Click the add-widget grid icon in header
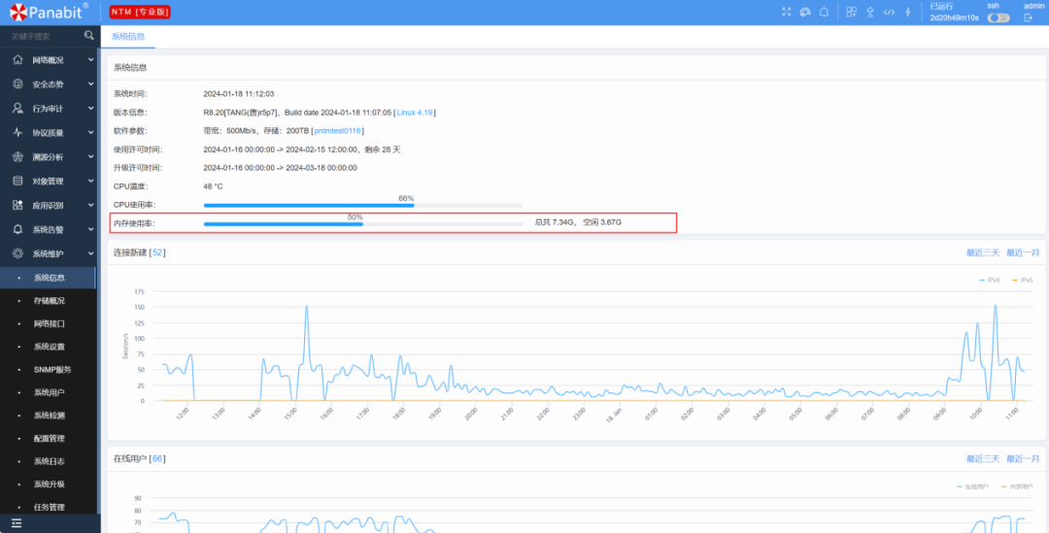1049x533 pixels. click(851, 12)
